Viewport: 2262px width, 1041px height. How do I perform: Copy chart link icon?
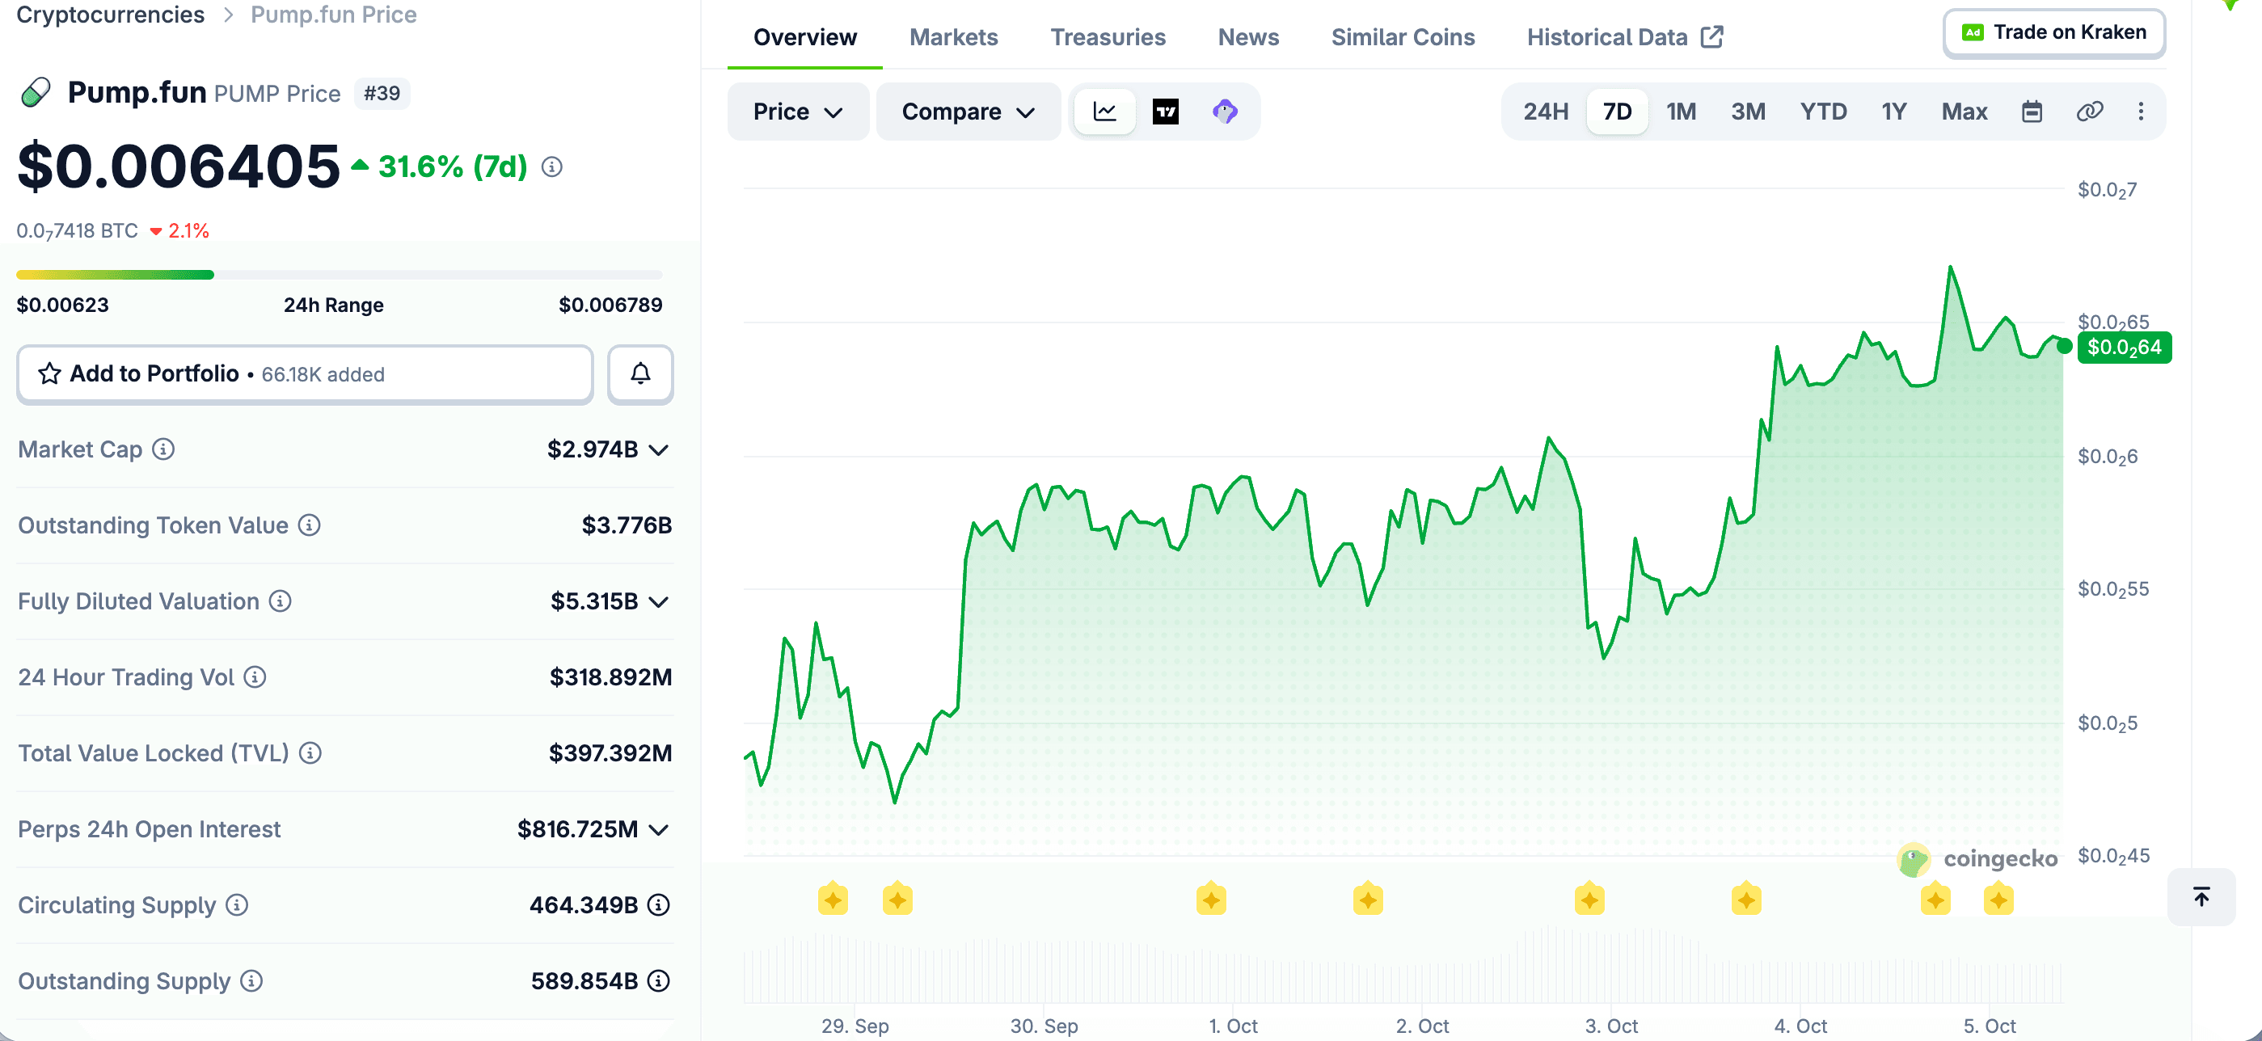[2089, 112]
